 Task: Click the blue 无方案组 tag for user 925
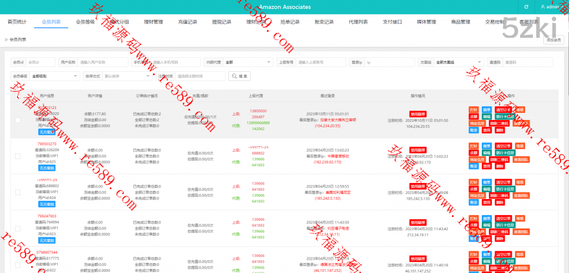coord(47,168)
